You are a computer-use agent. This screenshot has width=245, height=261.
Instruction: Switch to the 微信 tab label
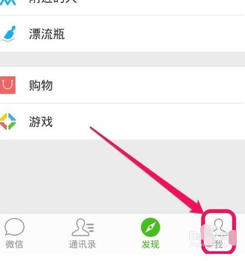click(14, 244)
